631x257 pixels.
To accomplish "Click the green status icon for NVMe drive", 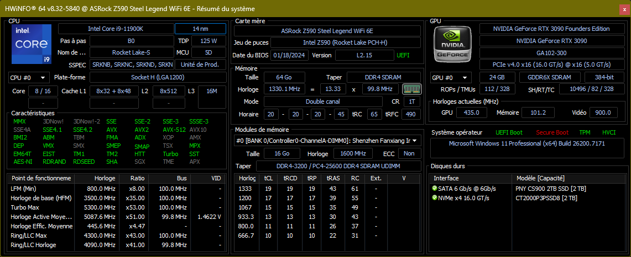I will [434, 198].
